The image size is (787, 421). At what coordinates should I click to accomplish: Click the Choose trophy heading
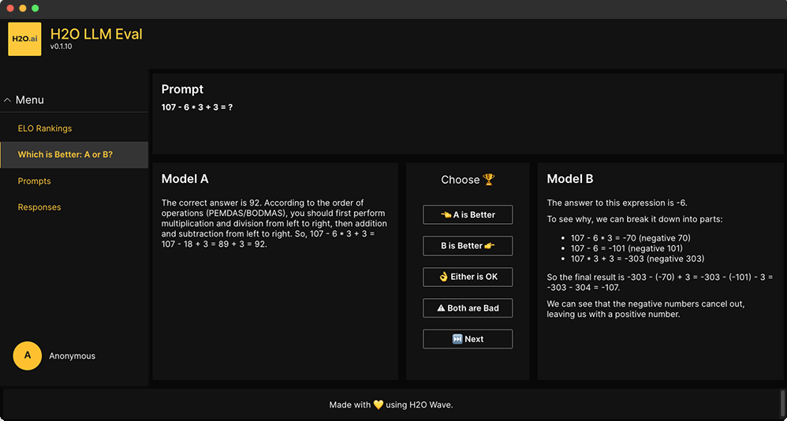click(x=468, y=180)
